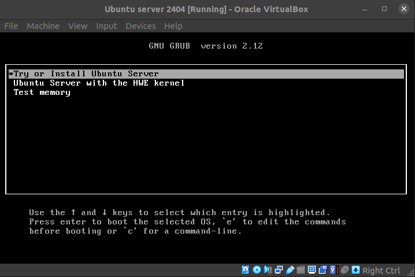The height and width of the screenshot is (277, 415).
Task: Click the virtualization V status icon
Action: coord(334,270)
